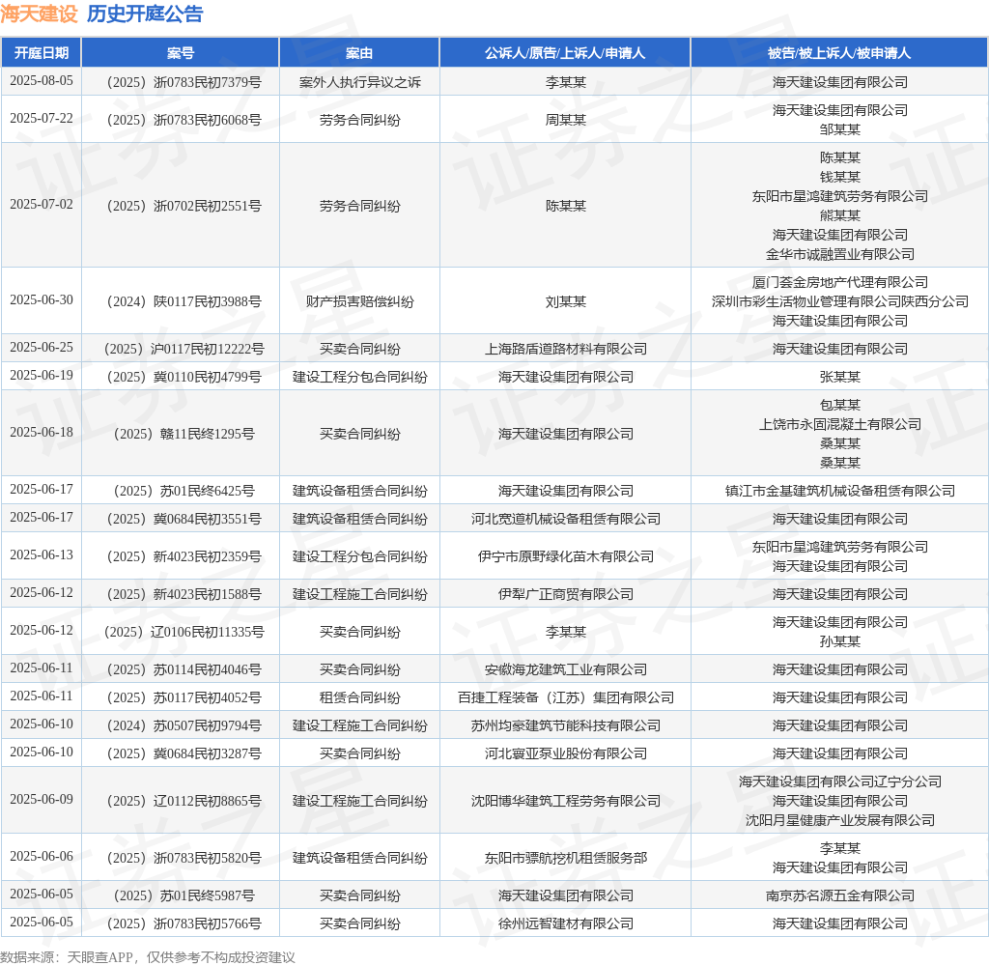Select case number "（2025）新4023民初2359号"

(181, 556)
